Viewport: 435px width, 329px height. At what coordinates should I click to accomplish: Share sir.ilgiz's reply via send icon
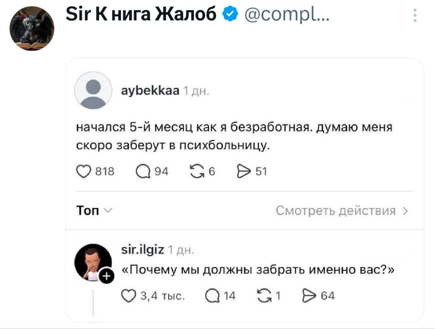pos(309,296)
